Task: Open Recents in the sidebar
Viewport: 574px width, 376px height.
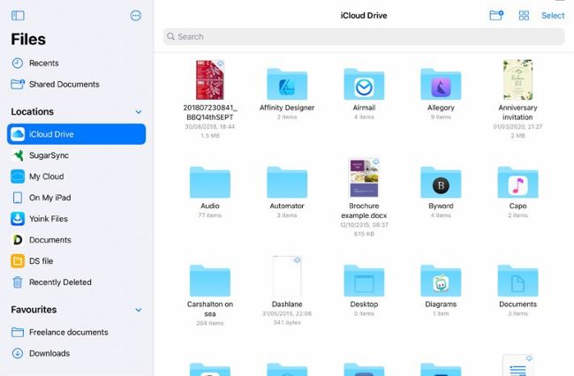Action: coord(43,64)
